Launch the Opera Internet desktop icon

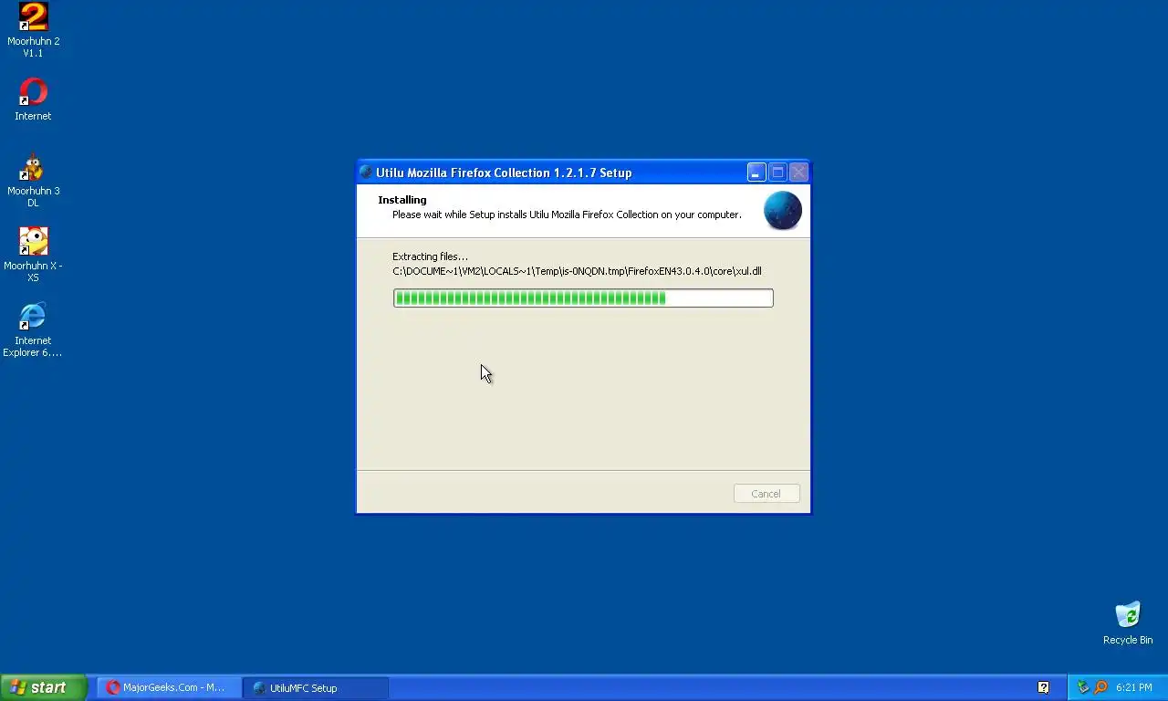[33, 99]
